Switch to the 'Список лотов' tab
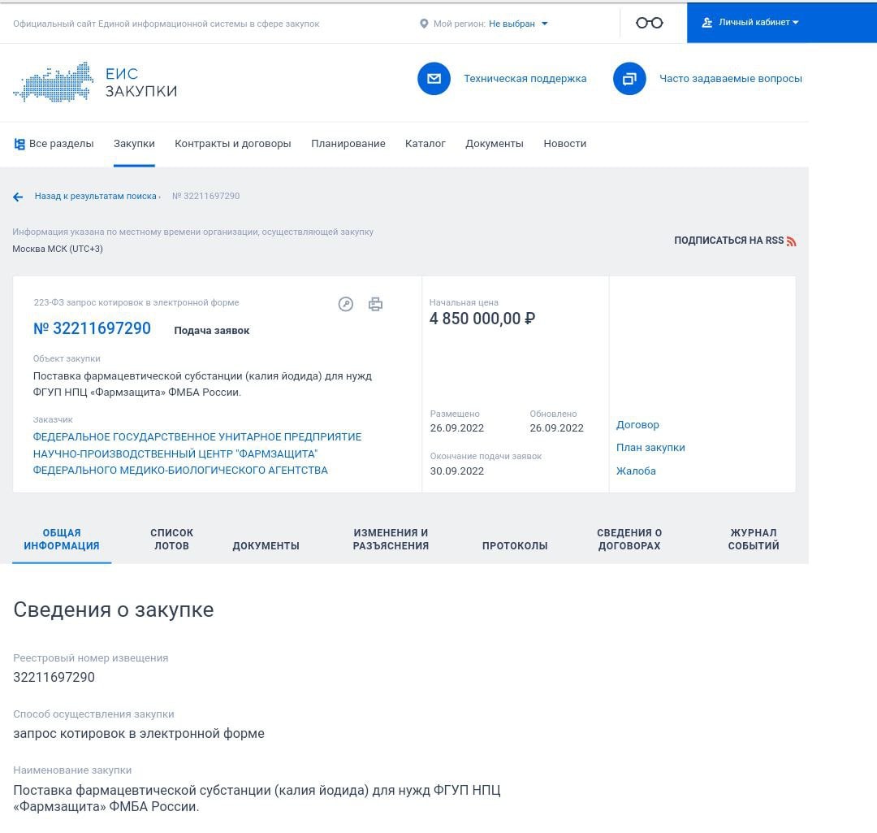Screen dimensions: 877x833 coord(171,540)
